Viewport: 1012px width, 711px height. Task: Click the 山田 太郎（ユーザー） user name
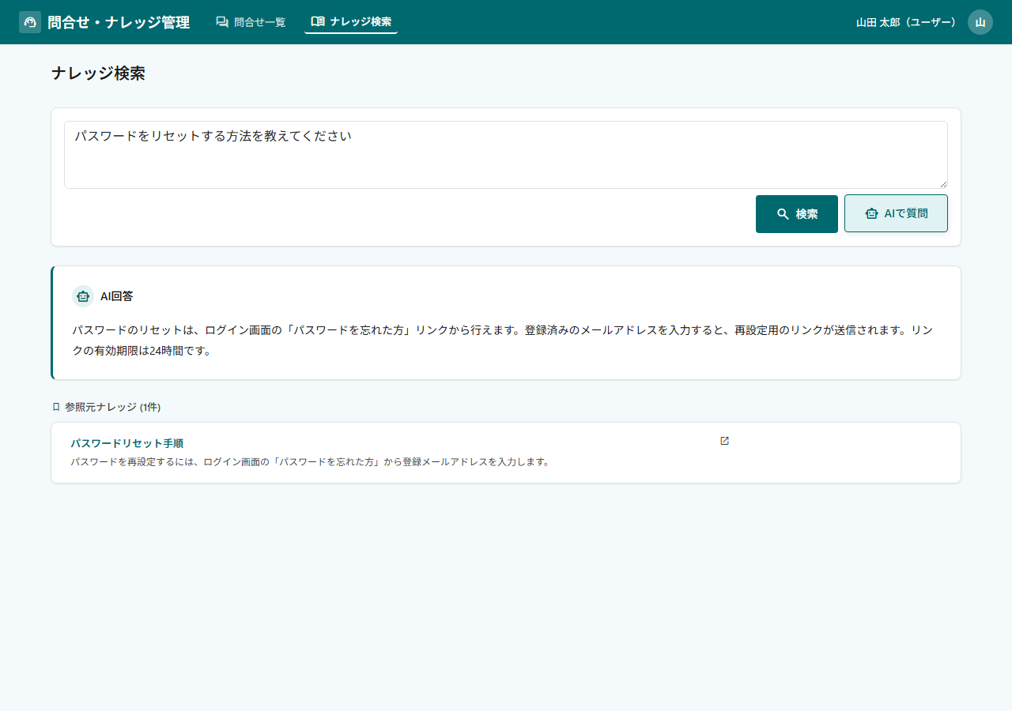pos(906,22)
